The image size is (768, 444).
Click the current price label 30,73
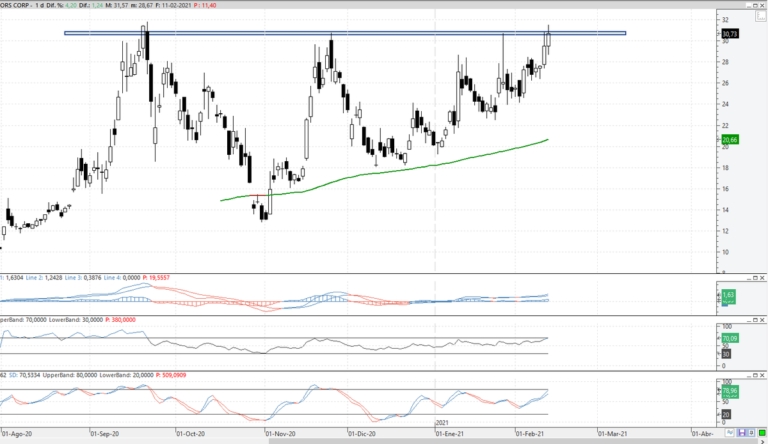pyautogui.click(x=730, y=34)
